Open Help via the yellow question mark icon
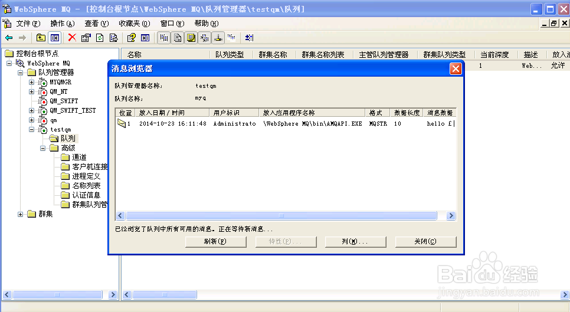 click(x=131, y=38)
